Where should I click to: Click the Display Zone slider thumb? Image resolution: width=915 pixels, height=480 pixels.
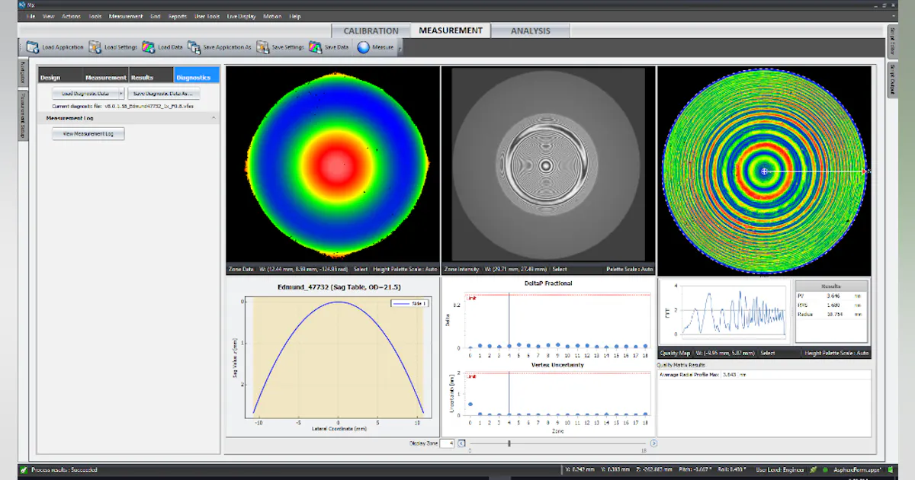click(509, 443)
